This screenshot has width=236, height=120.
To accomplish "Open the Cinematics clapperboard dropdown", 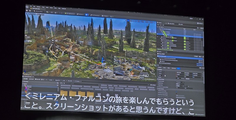I will 56,13.
